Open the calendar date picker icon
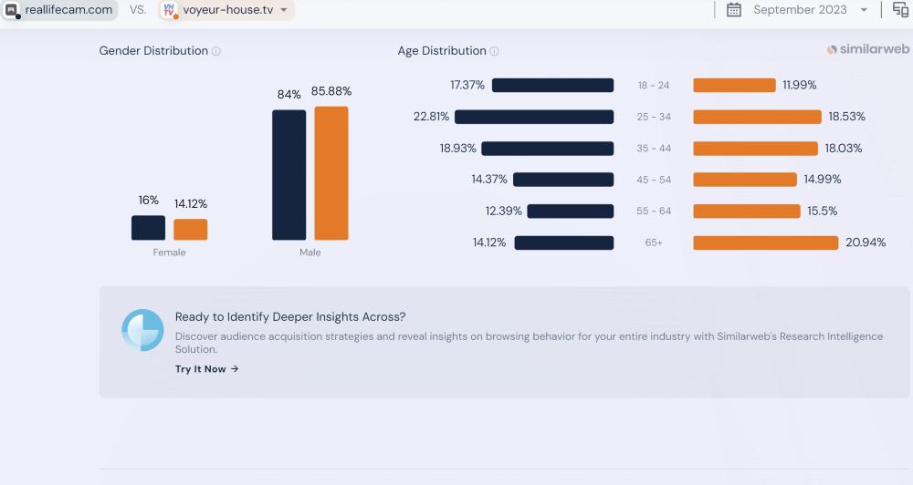This screenshot has height=485, width=913. [x=734, y=10]
